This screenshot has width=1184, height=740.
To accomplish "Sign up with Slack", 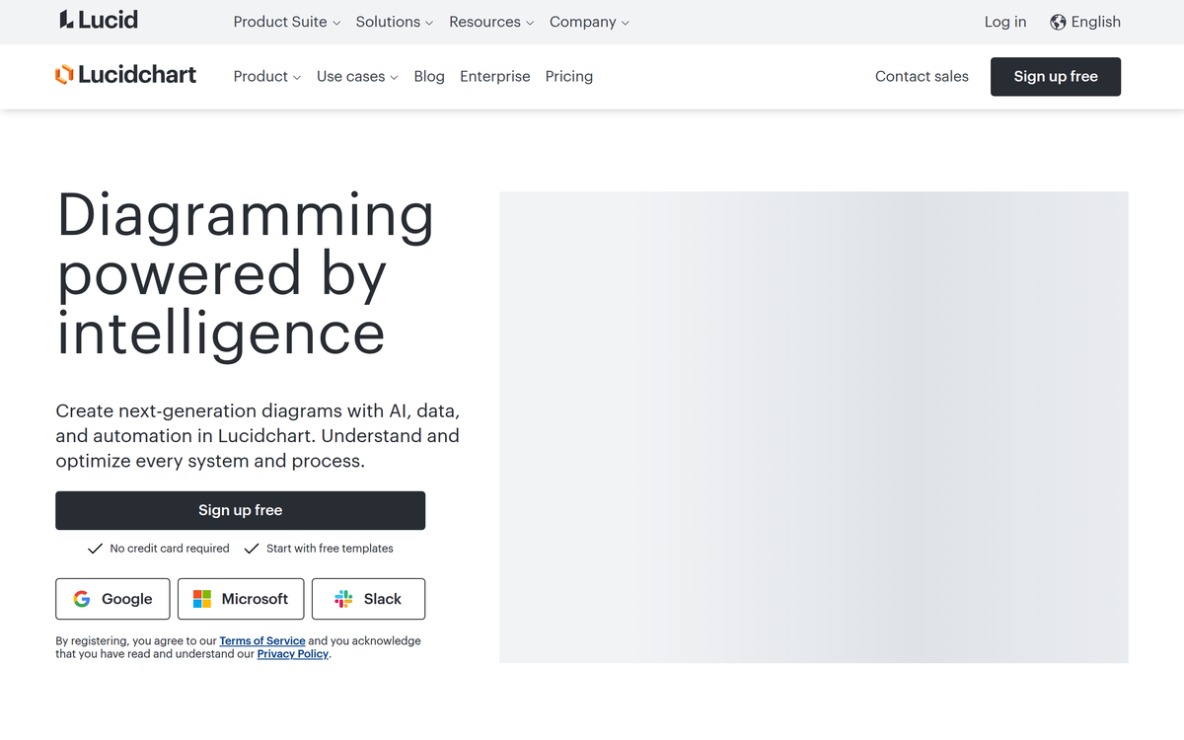I will (368, 599).
